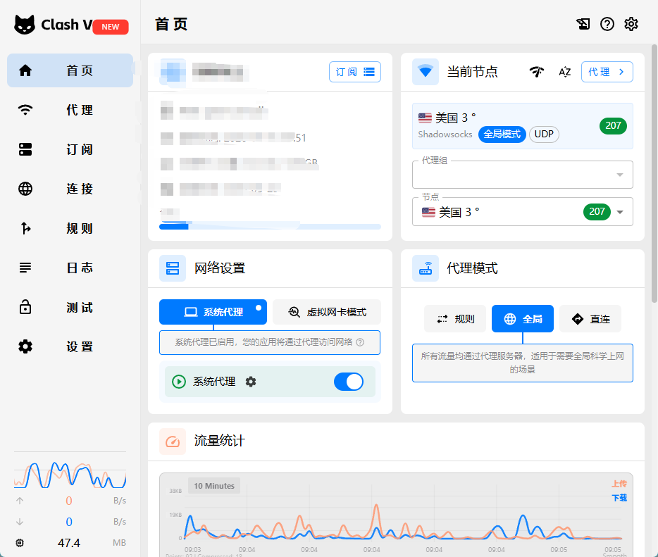Open the 连接 connections page in sidebar
Screen dimensions: 658x557
(70, 189)
